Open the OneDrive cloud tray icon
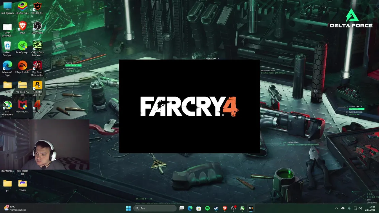This screenshot has width=379, height=213. tap(343, 208)
